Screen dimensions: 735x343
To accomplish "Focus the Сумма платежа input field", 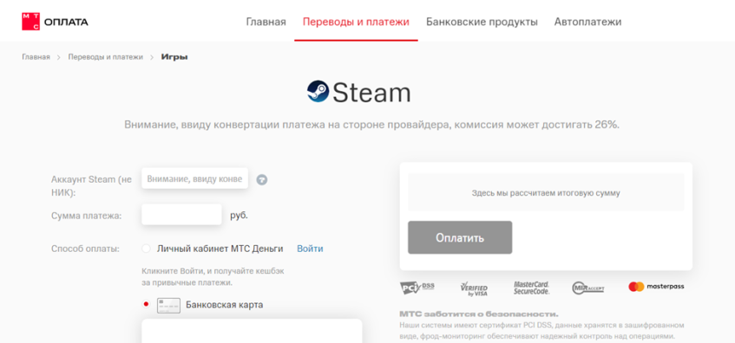I will pyautogui.click(x=181, y=215).
